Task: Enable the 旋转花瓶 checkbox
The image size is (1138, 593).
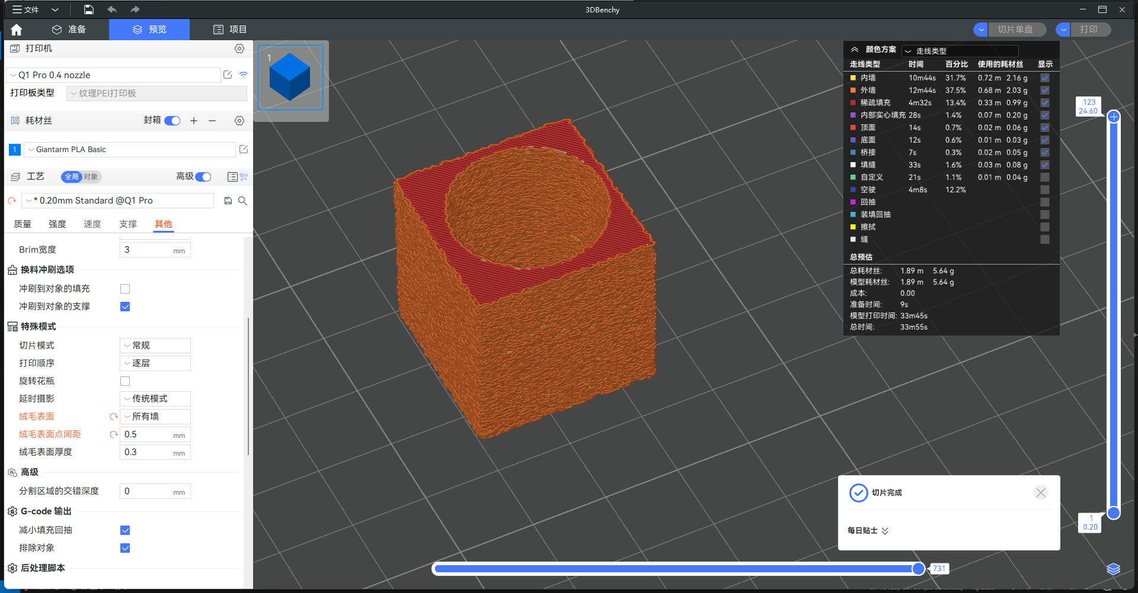Action: (125, 381)
